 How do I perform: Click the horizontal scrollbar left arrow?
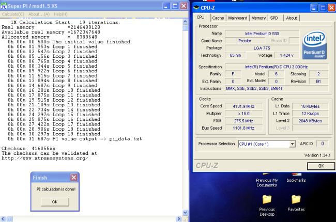point(3,219)
